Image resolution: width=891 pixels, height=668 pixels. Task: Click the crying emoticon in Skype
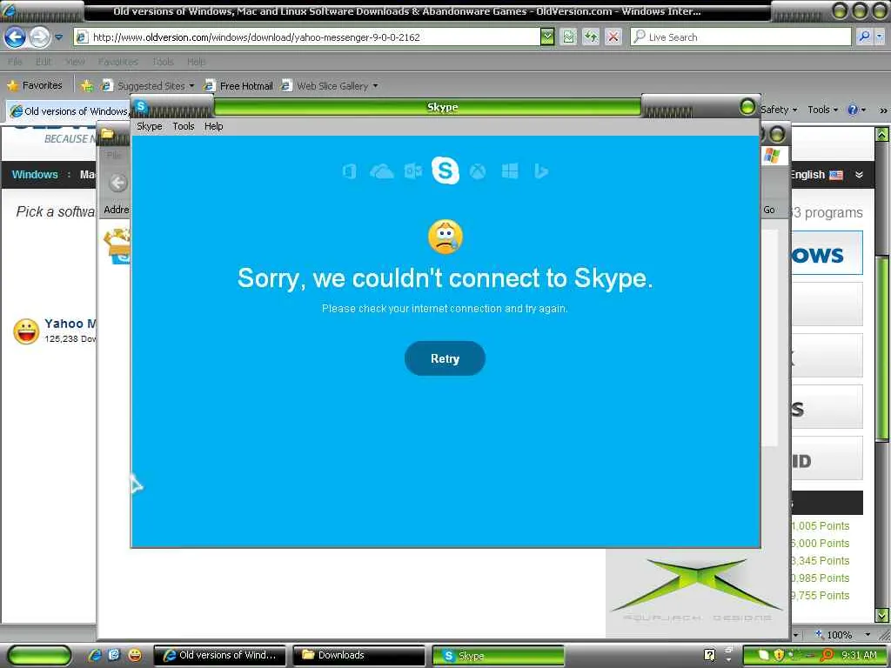[445, 237]
